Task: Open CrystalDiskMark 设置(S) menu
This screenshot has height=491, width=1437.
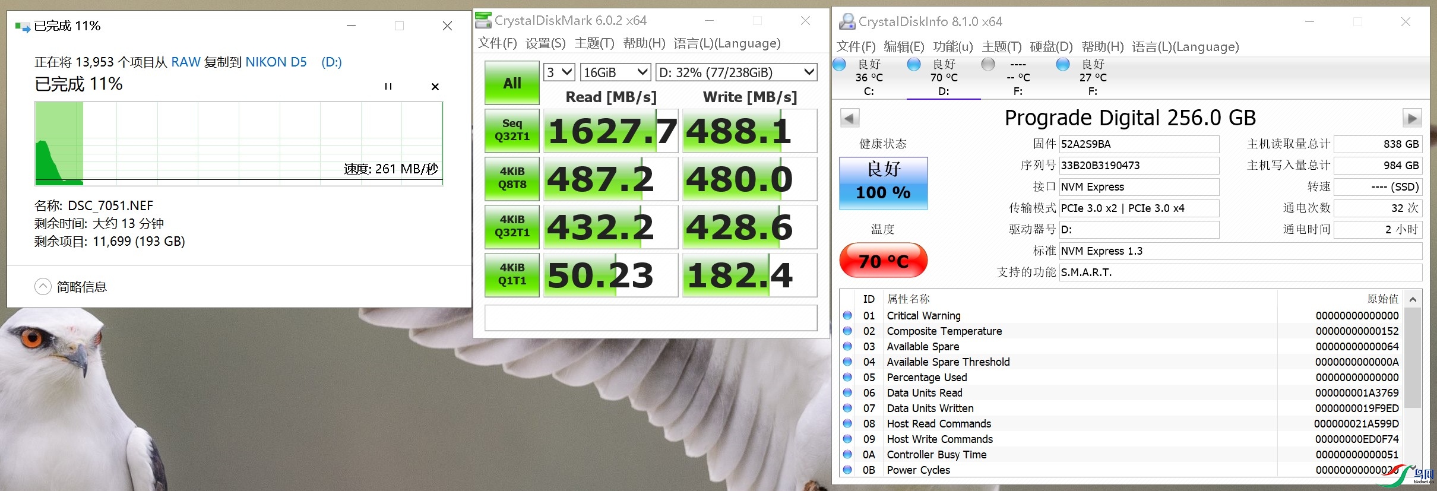Action: [545, 43]
